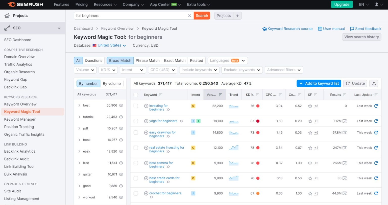The height and width of the screenshot is (205, 388).
Task: Click the red KD dot for yoga
Action: 258,121
